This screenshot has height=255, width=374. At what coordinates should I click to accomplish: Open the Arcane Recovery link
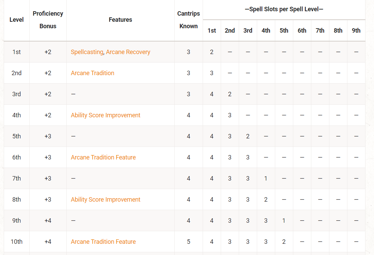click(x=128, y=52)
